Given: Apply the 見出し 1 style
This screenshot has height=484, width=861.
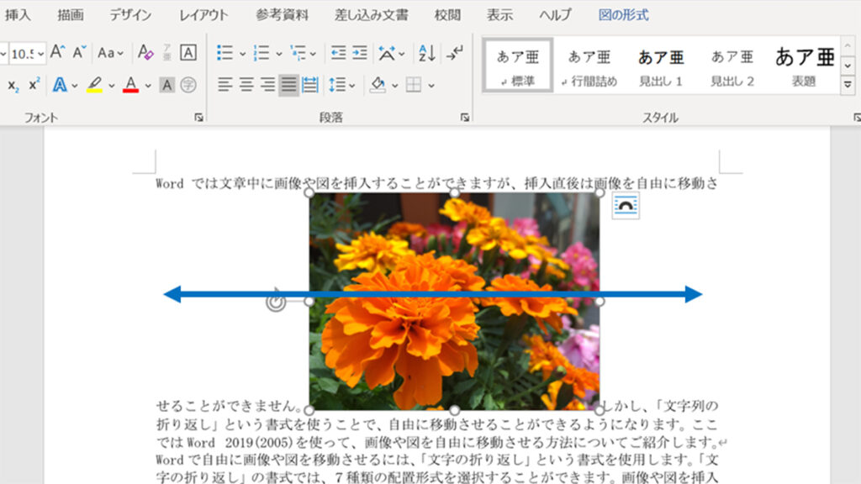Looking at the screenshot, I should point(661,66).
